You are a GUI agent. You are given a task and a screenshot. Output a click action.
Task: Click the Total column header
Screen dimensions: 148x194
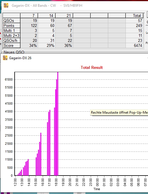coord(134,16)
